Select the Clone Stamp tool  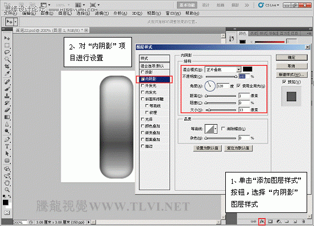[7, 96]
